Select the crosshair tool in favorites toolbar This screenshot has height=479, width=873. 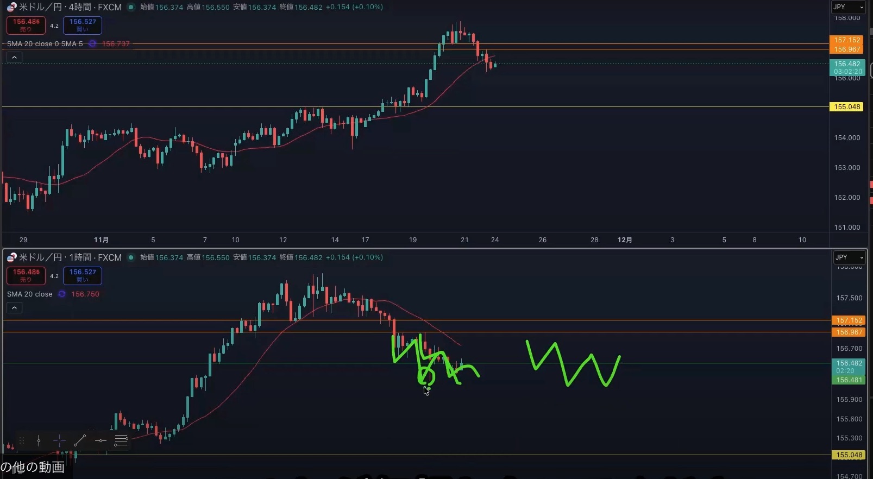tap(59, 441)
